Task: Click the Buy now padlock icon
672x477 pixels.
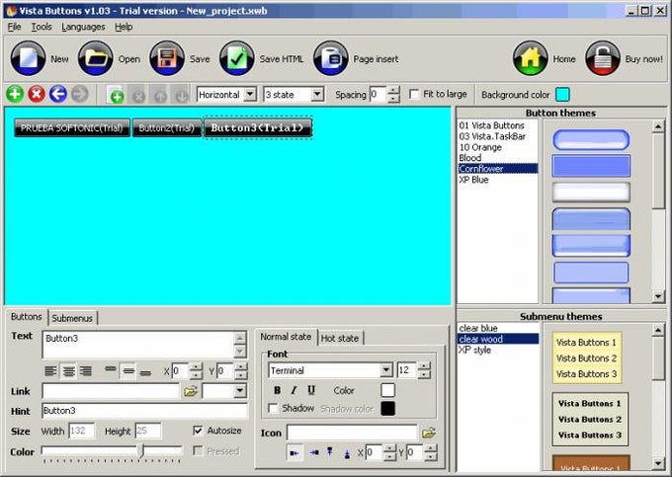Action: (602, 58)
